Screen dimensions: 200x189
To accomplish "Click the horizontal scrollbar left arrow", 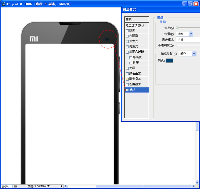I will pyautogui.click(x=65, y=186).
